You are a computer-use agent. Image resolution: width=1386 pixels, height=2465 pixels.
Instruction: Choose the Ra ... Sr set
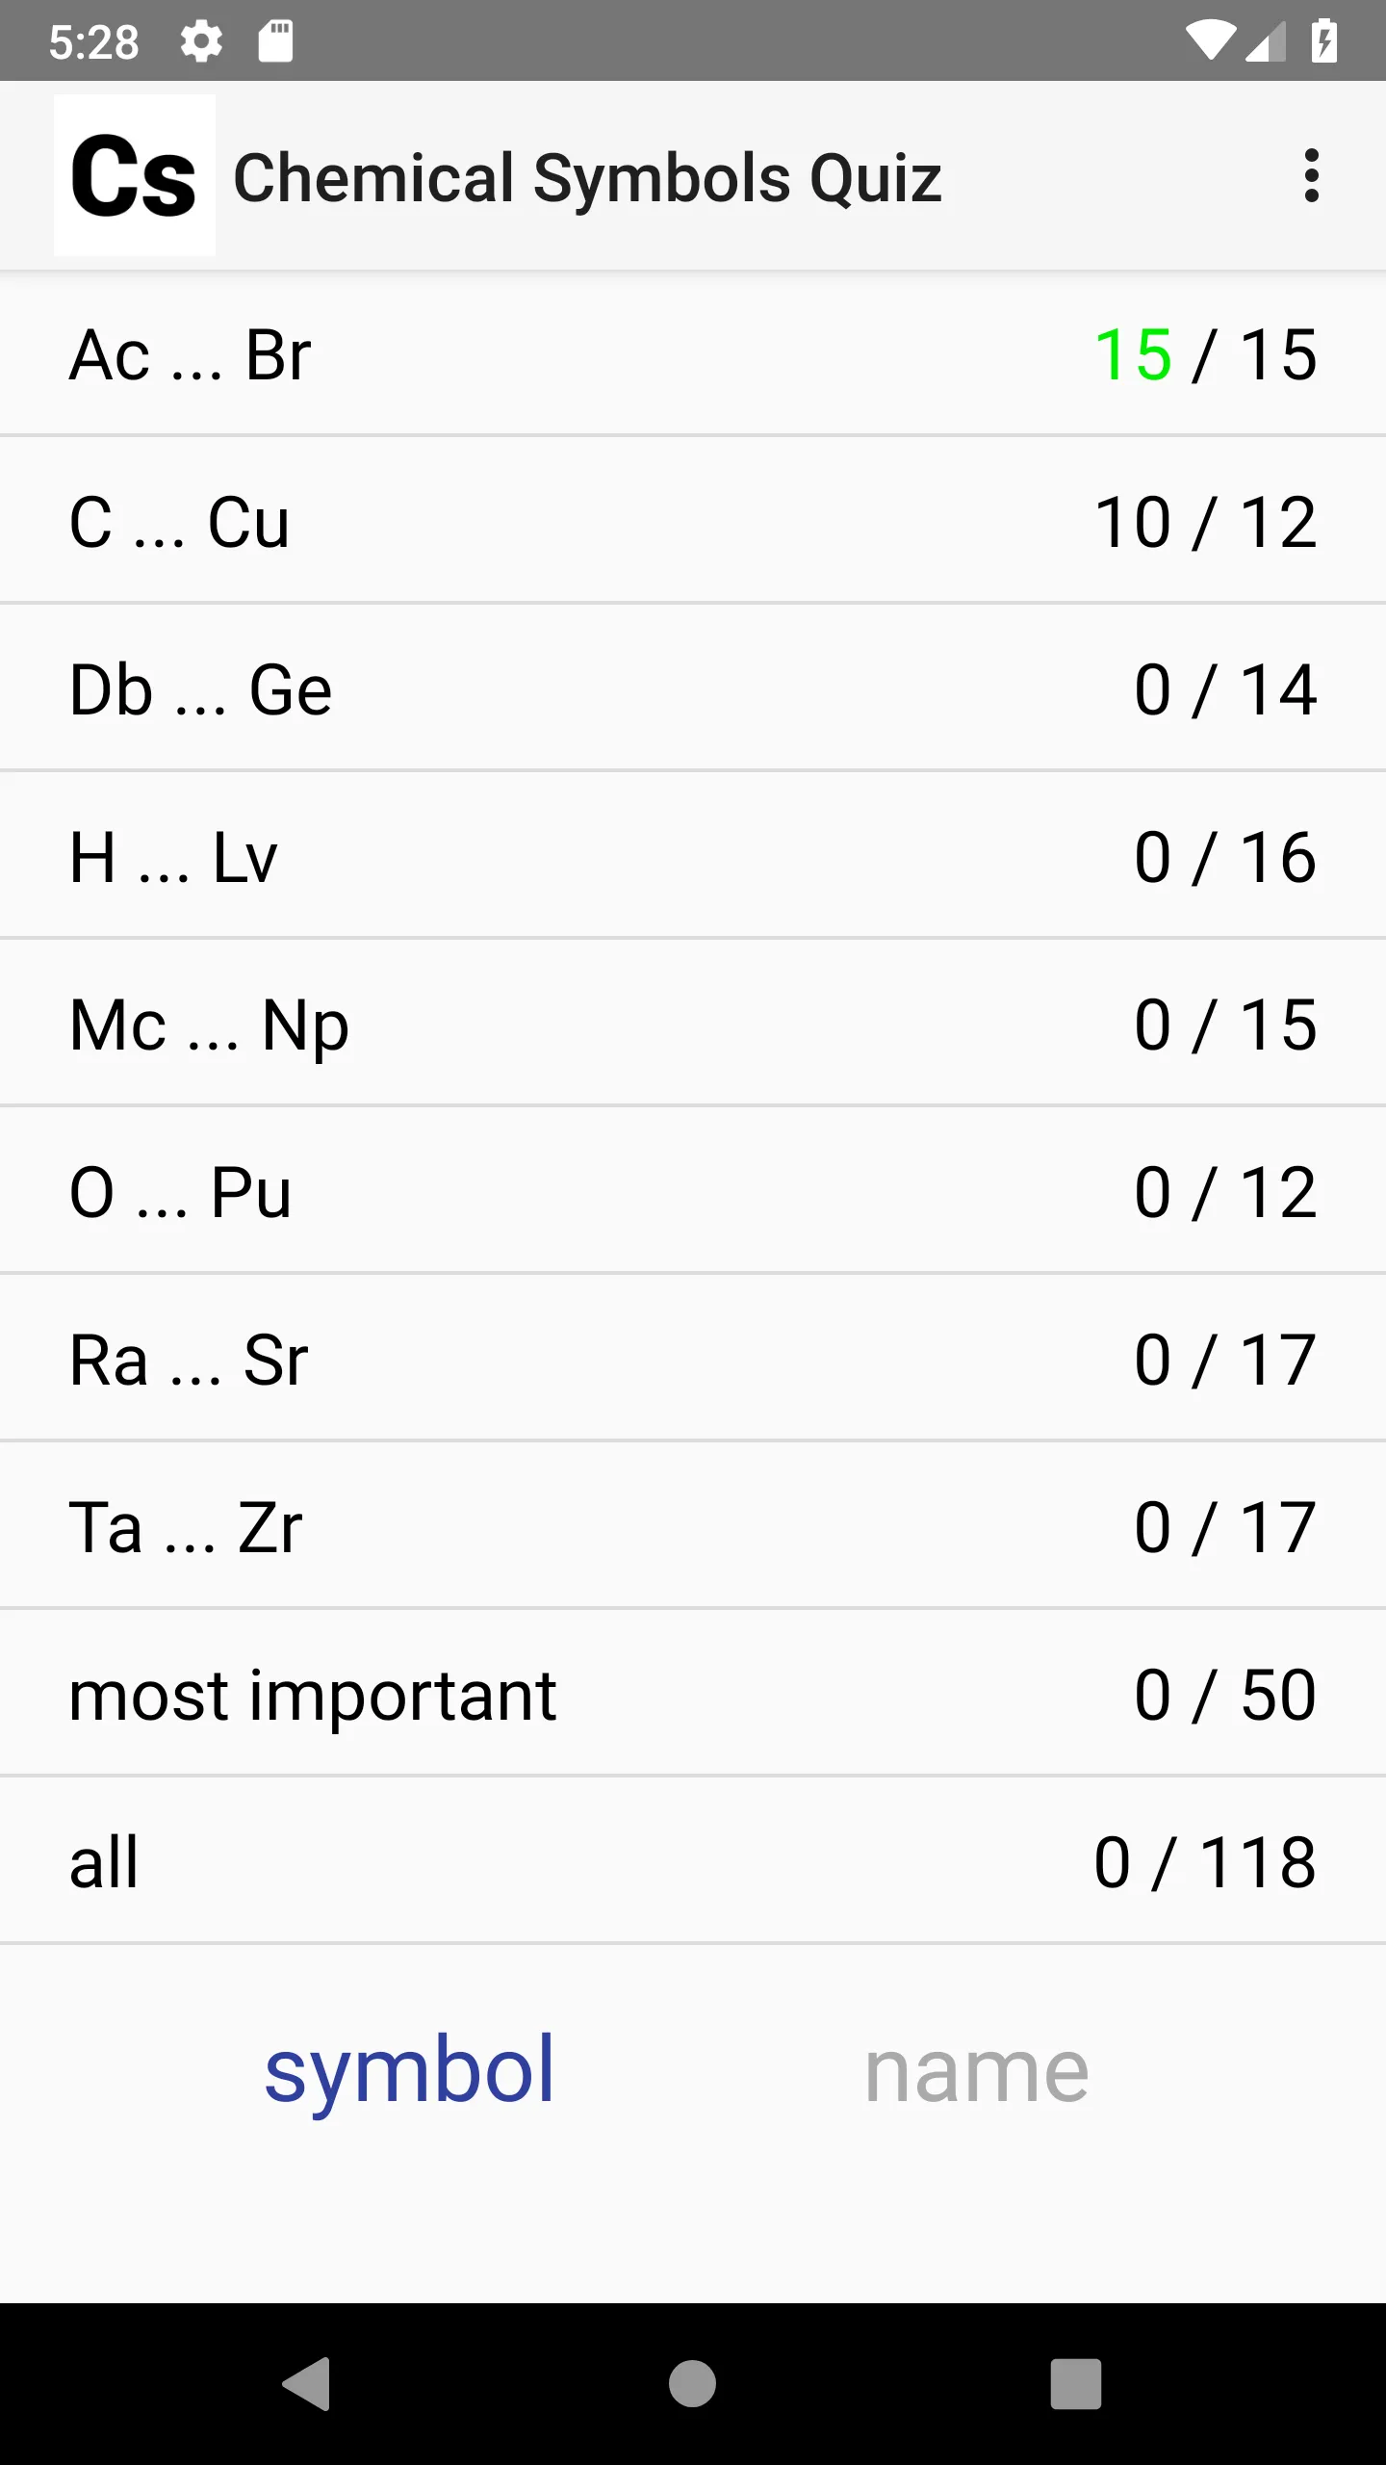tap(693, 1359)
